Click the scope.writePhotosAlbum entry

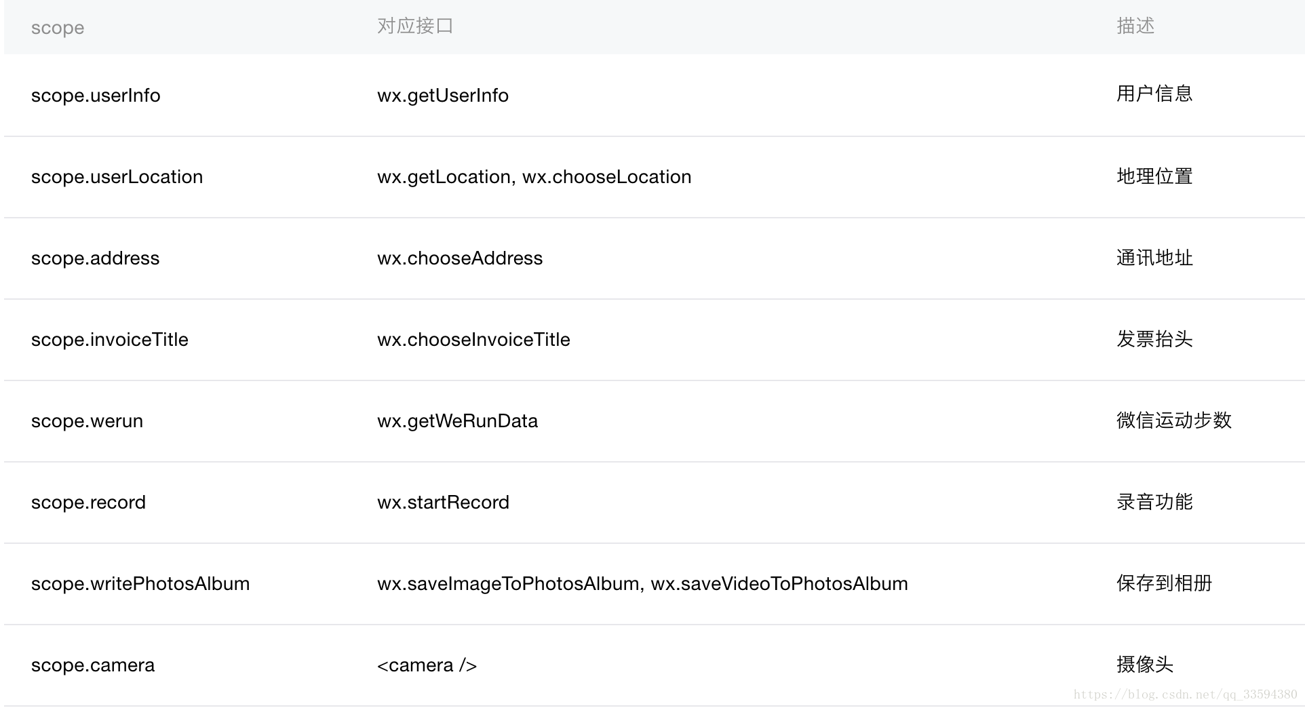[140, 584]
